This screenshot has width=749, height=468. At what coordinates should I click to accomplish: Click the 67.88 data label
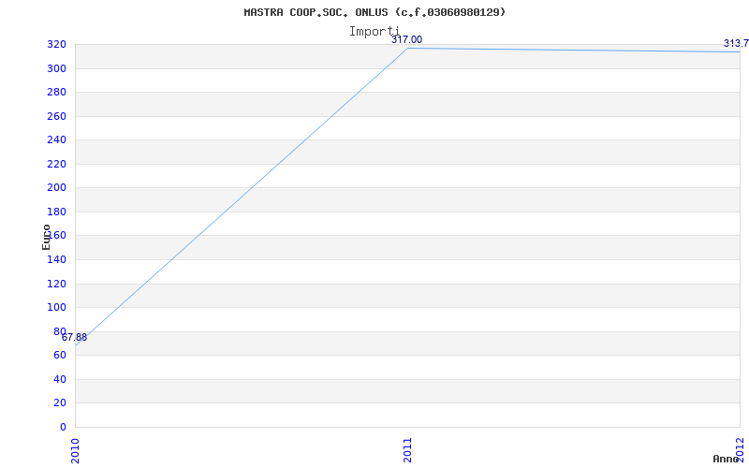coord(75,338)
